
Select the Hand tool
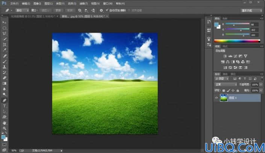[x=5, y=123]
